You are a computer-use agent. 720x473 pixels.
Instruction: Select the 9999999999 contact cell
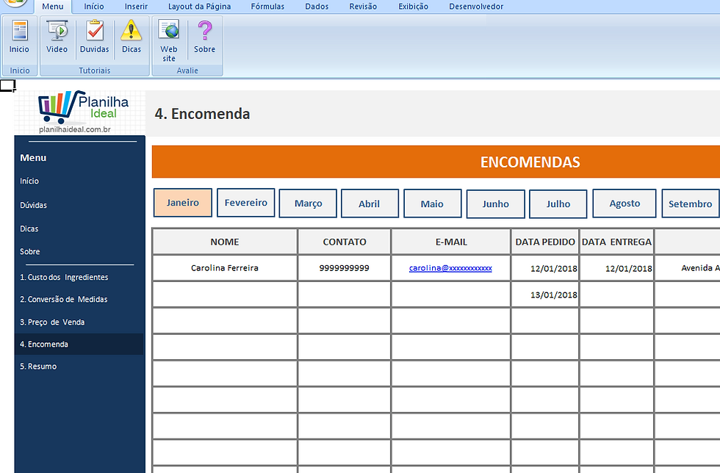click(345, 268)
